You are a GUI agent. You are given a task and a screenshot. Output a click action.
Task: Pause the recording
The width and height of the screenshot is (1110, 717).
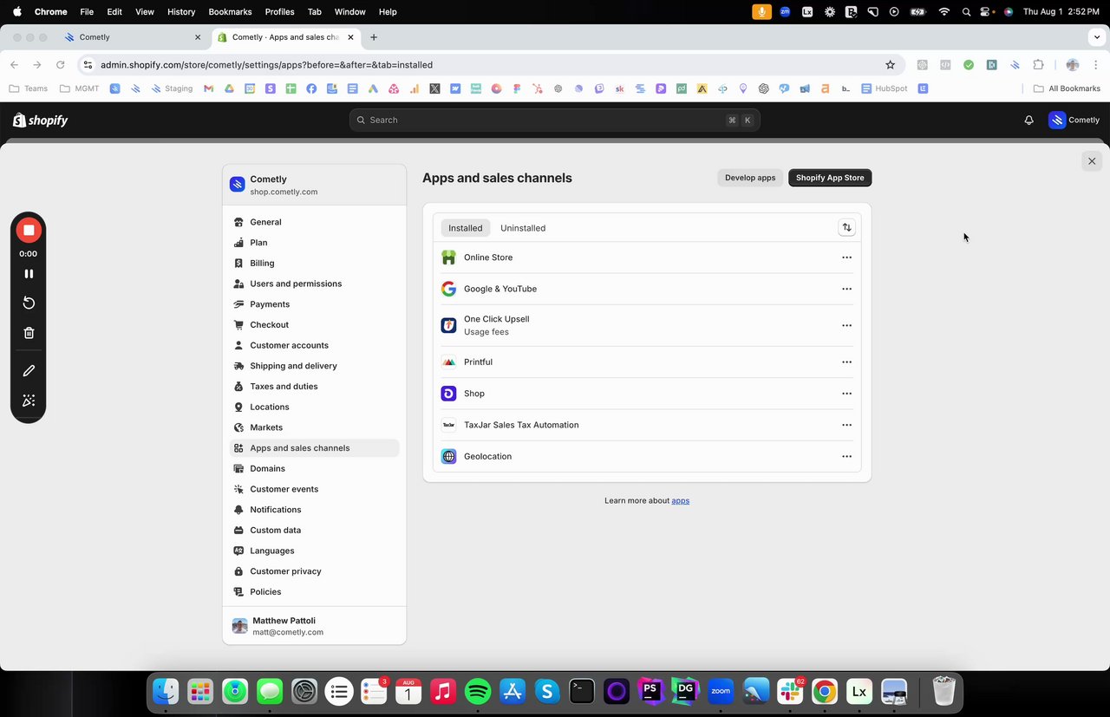(29, 273)
